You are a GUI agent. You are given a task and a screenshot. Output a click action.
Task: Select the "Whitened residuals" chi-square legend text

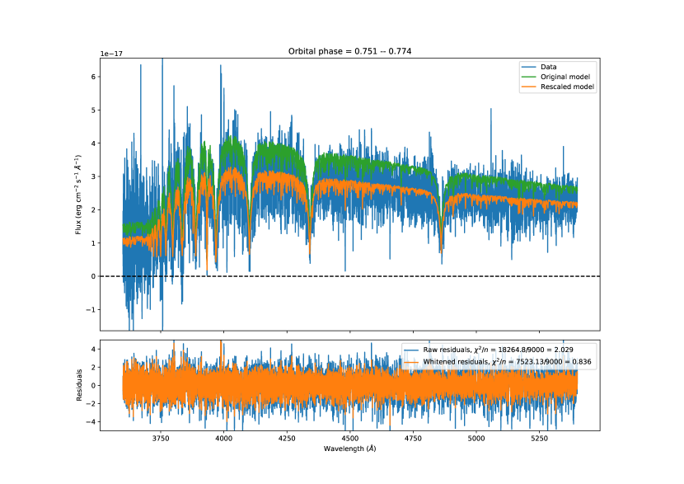(508, 362)
